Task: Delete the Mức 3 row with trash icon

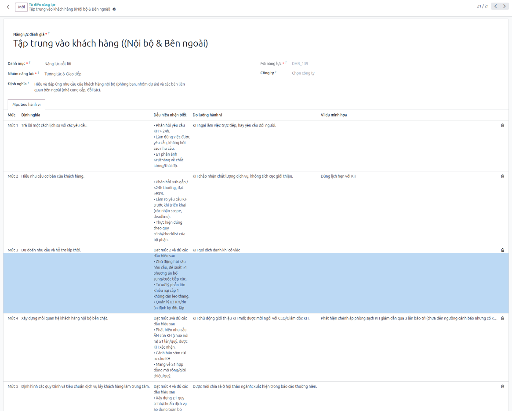Action: 502,250
